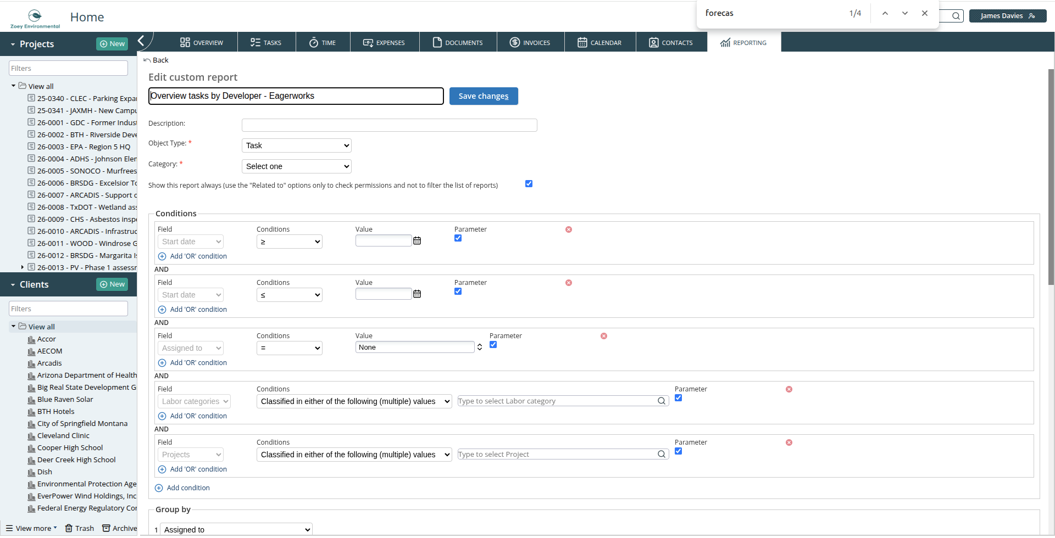
Task: Open the ≥ condition operator dropdown
Action: click(x=290, y=242)
